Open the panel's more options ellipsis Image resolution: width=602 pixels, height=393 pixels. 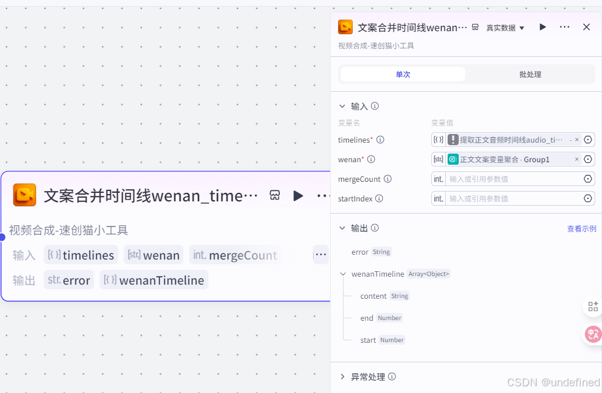point(565,27)
